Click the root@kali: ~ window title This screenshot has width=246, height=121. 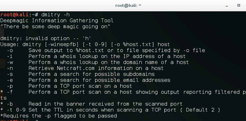pyautogui.click(x=128, y=5)
